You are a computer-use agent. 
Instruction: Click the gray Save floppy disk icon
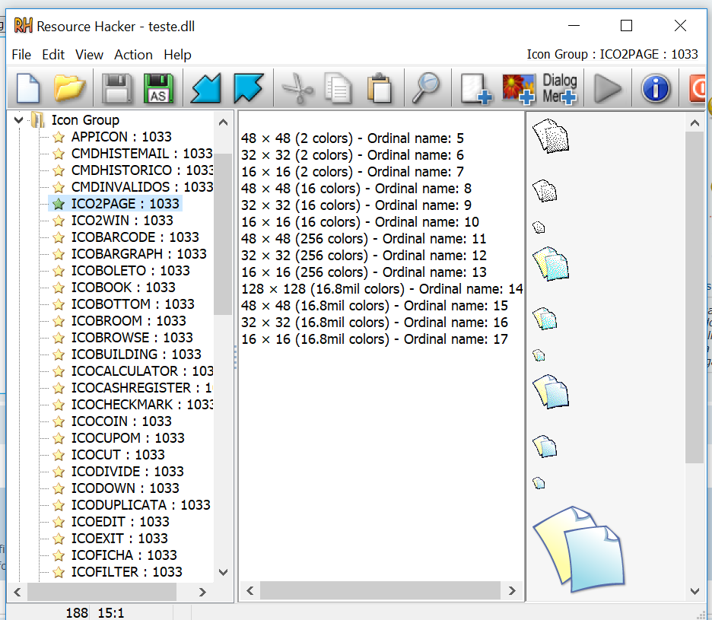click(117, 89)
